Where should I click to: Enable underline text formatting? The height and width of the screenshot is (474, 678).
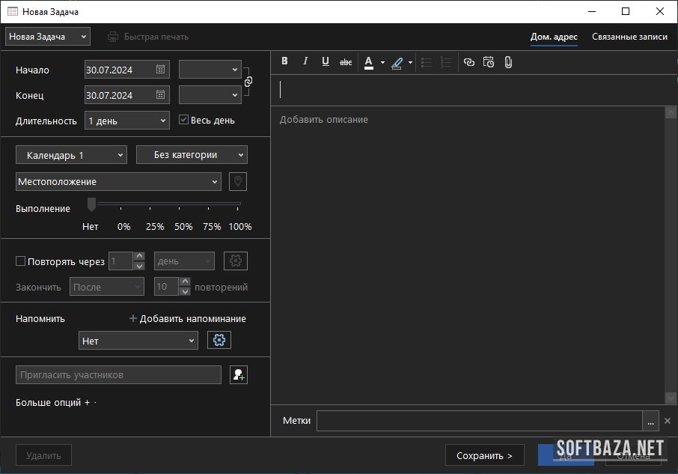pos(326,62)
